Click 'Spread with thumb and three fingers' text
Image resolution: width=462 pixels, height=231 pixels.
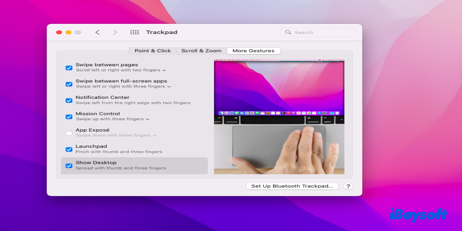[121, 168]
